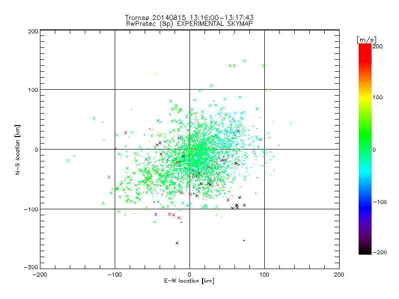This screenshot has height=299, width=399.
Task: Click the yellow cross marker near 100 km north
Action: [x=269, y=90]
